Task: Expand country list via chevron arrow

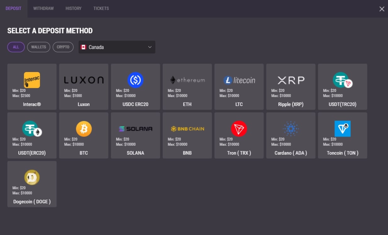Action: 150,47
